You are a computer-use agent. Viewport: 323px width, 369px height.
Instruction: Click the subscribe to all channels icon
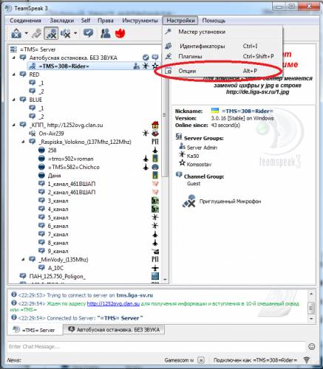88,33
